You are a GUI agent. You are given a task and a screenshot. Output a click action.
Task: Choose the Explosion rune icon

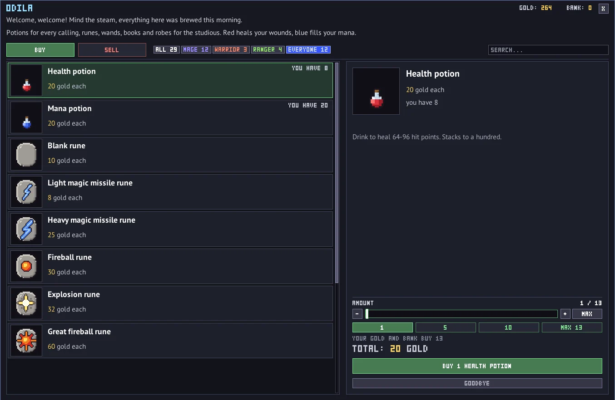(26, 303)
